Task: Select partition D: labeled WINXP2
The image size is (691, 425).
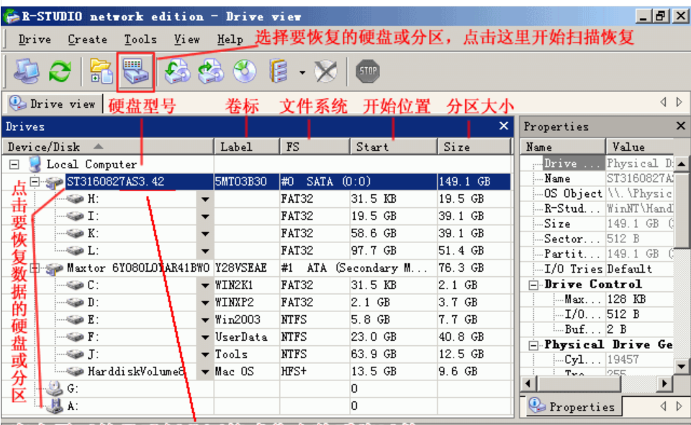Action: click(256, 303)
